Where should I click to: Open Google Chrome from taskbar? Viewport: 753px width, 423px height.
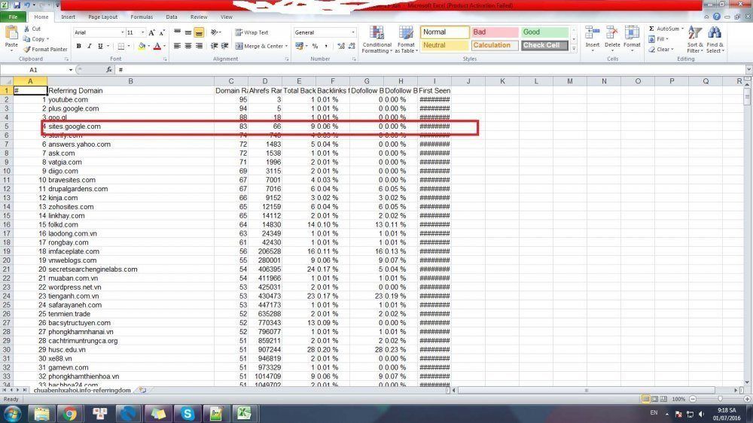click(69, 413)
